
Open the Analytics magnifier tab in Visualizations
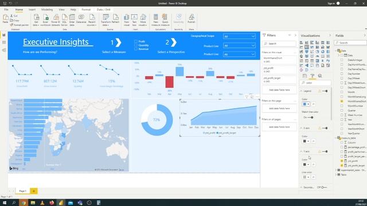(x=320, y=76)
